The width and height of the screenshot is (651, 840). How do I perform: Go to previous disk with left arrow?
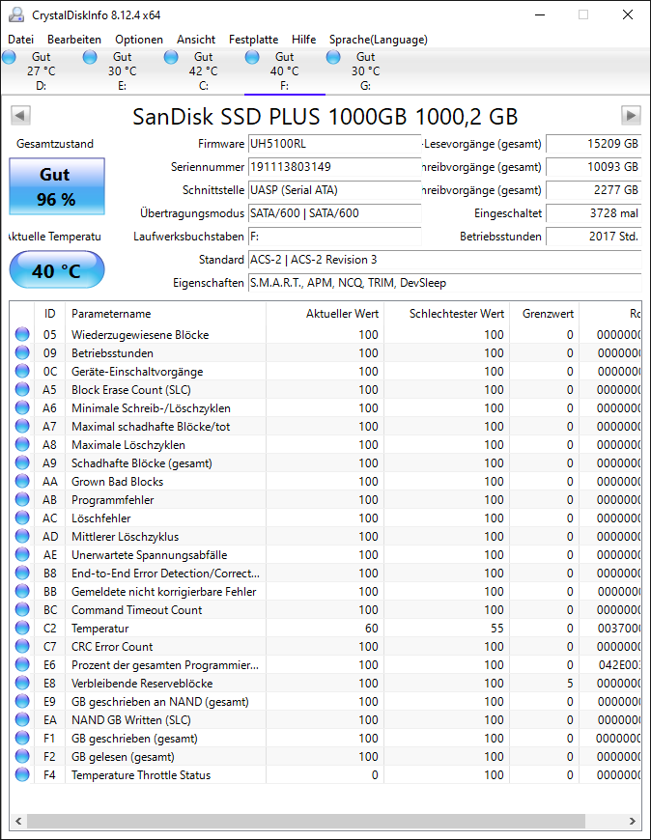[x=20, y=115]
